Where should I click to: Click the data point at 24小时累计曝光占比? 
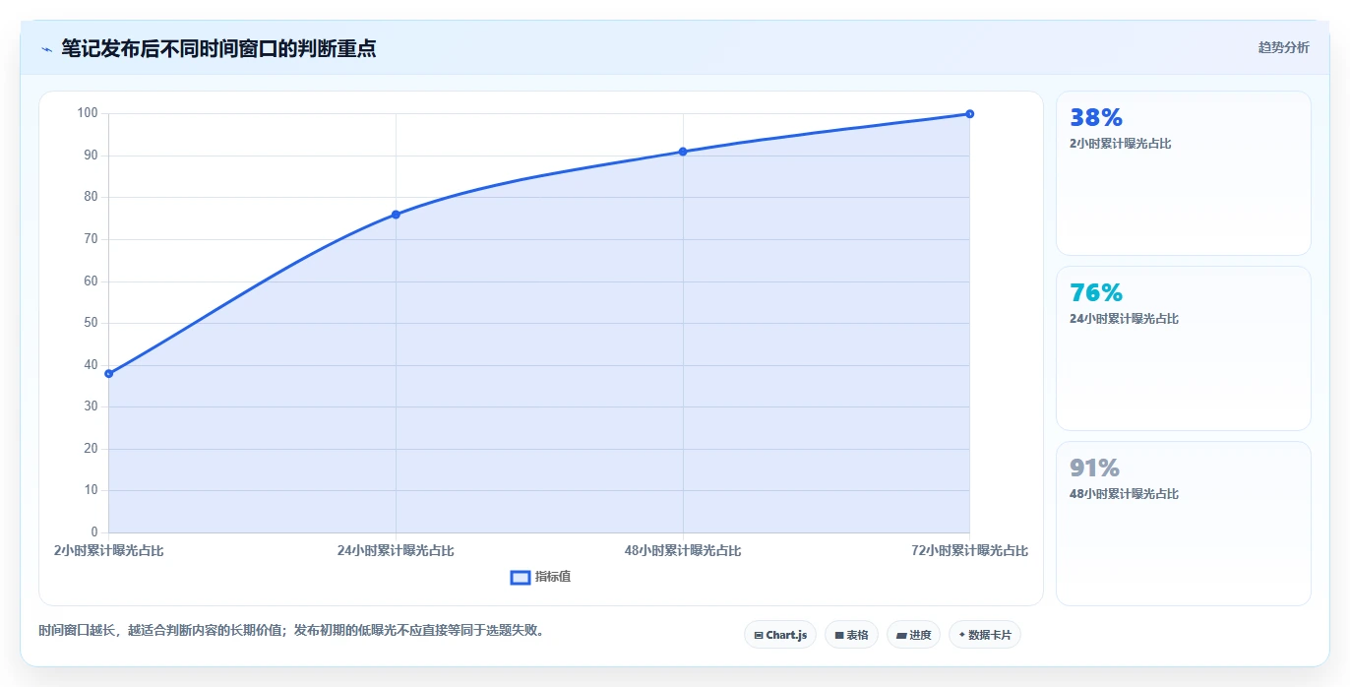[396, 215]
